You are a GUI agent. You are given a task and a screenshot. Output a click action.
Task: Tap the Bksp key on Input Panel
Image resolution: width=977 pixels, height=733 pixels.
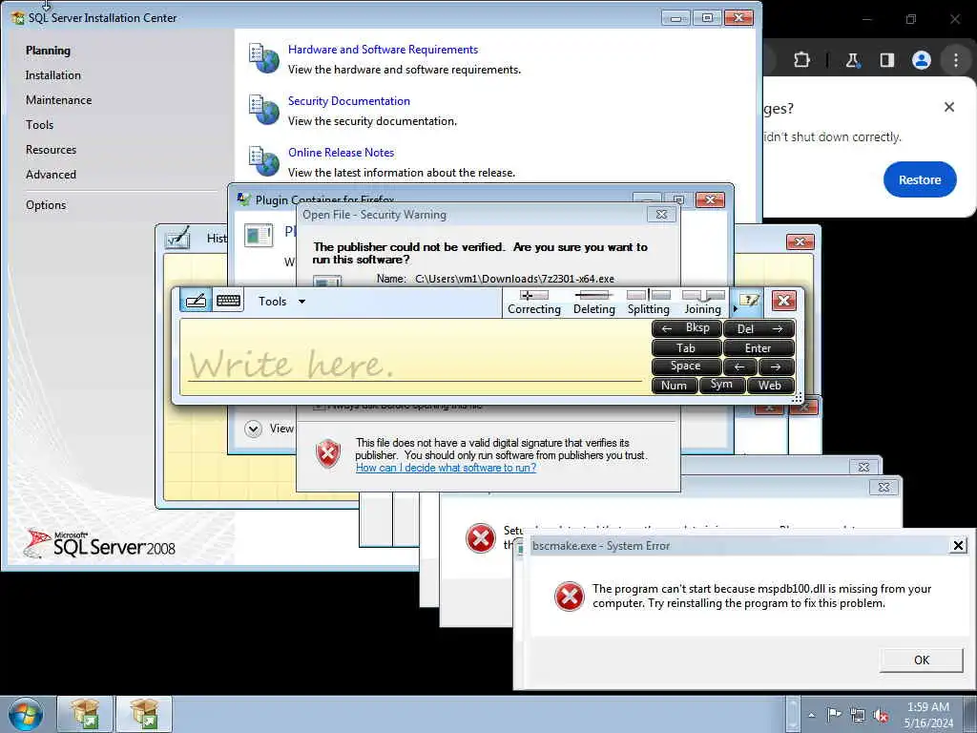(686, 328)
